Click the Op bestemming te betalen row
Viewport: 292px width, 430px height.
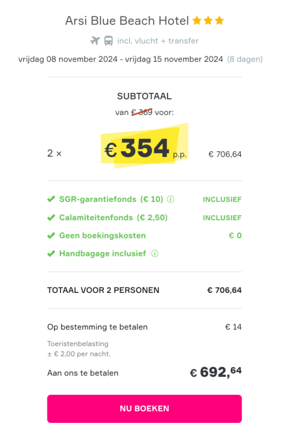point(144,327)
